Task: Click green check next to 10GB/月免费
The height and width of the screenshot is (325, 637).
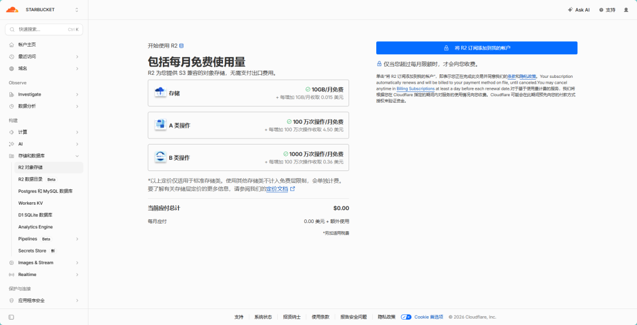Action: 308,90
